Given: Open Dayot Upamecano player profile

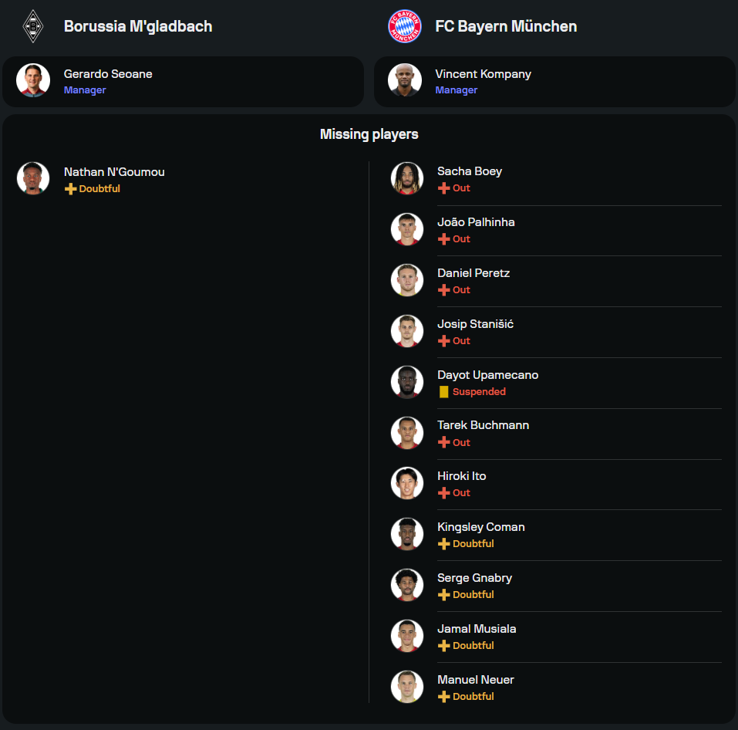Looking at the screenshot, I should click(x=487, y=375).
